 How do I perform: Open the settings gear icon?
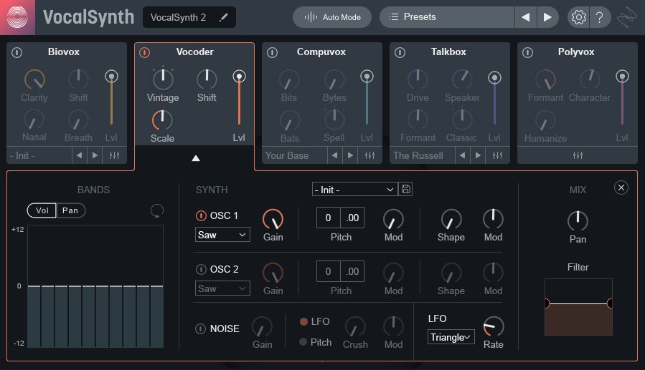578,17
